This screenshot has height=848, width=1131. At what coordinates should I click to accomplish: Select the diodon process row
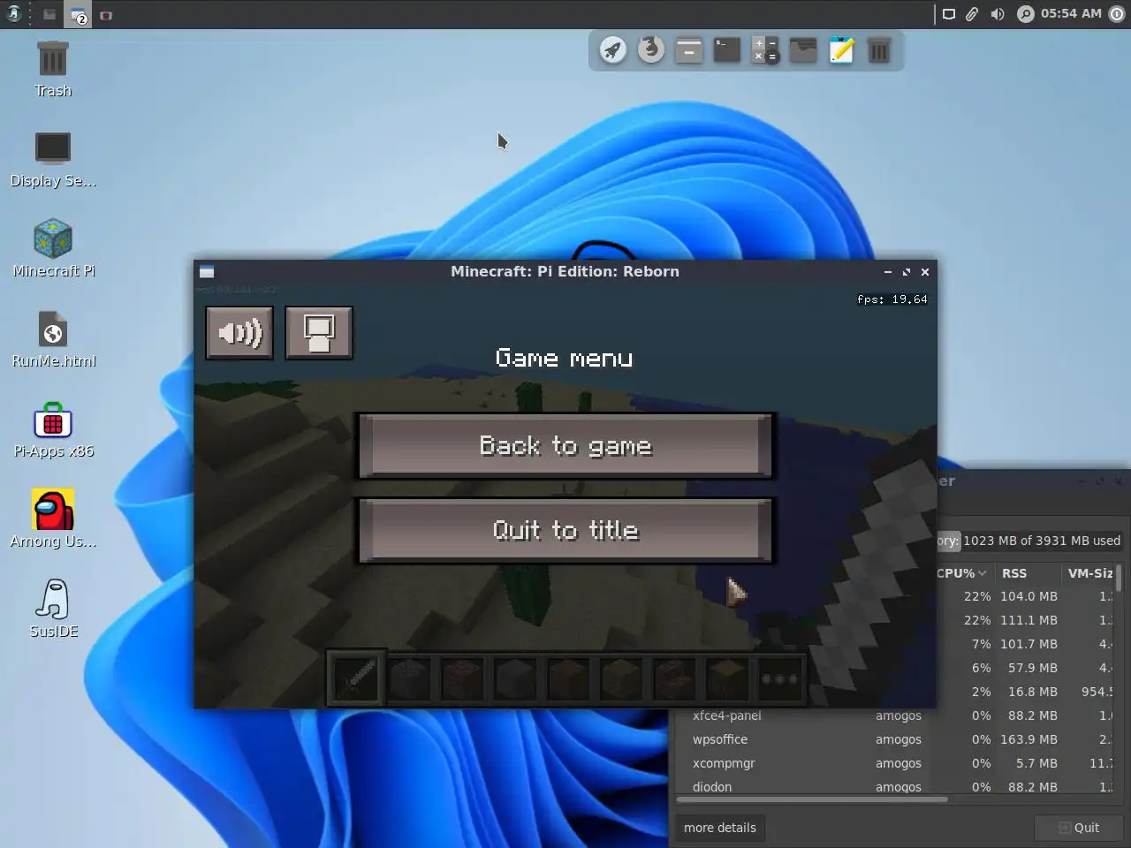click(894, 786)
